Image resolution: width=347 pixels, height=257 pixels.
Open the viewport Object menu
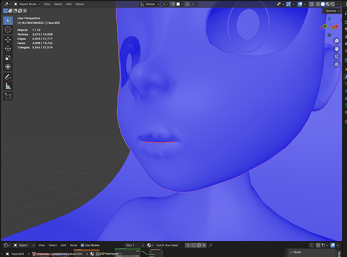click(x=80, y=4)
